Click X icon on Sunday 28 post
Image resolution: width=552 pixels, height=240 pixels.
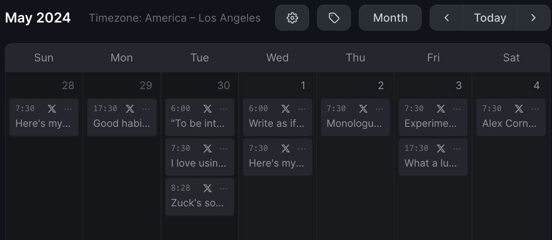pyautogui.click(x=52, y=108)
